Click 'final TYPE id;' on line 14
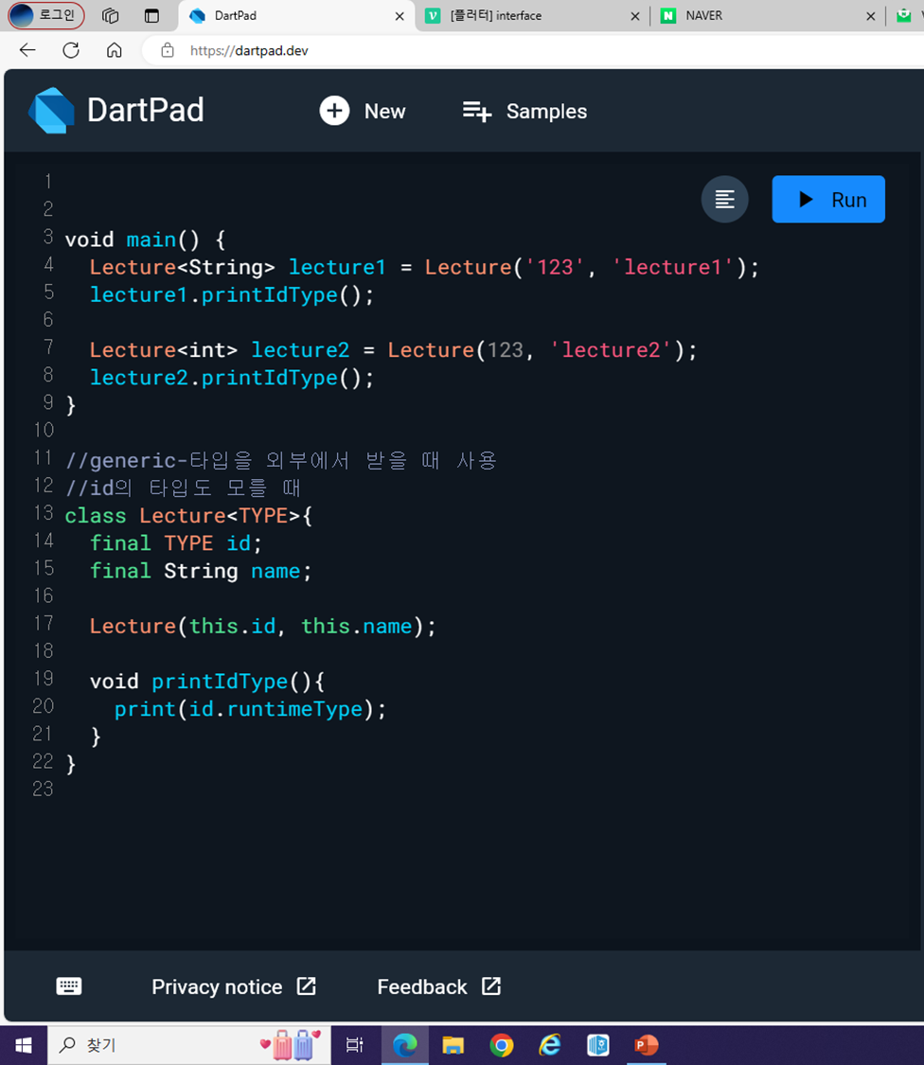The width and height of the screenshot is (924, 1065). coord(175,543)
